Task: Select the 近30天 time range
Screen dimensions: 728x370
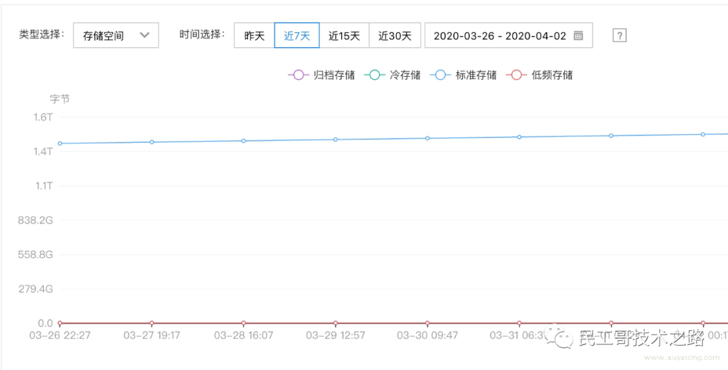Action: (x=394, y=35)
